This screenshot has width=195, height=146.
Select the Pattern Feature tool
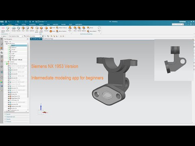61,28
